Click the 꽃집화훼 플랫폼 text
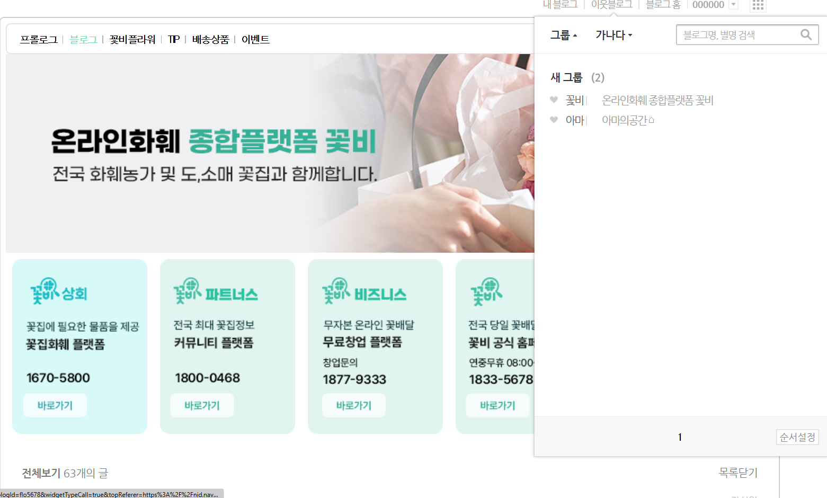Screen dimensions: 827x498 (66, 344)
